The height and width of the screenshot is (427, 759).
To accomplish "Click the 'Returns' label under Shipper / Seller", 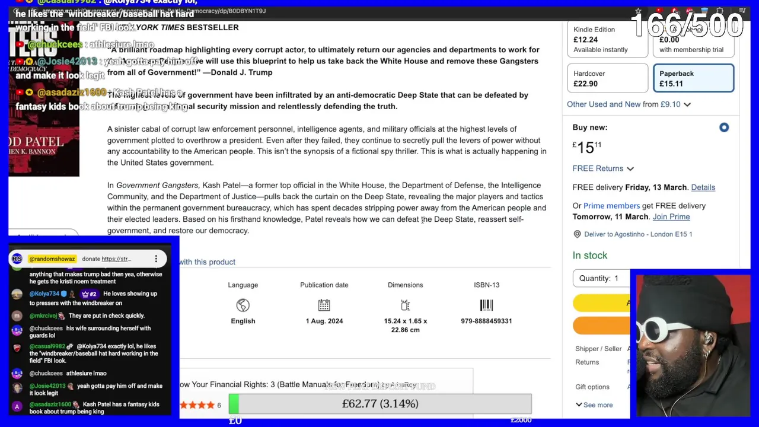I will (x=587, y=362).
